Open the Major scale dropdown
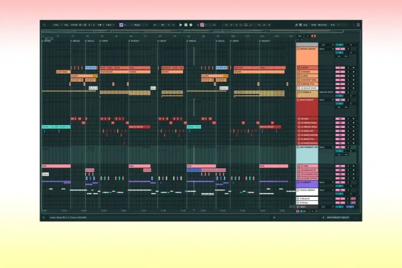The image size is (402, 268). [x=139, y=25]
